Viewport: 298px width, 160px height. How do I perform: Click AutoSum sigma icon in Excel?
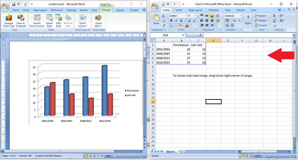274,16
